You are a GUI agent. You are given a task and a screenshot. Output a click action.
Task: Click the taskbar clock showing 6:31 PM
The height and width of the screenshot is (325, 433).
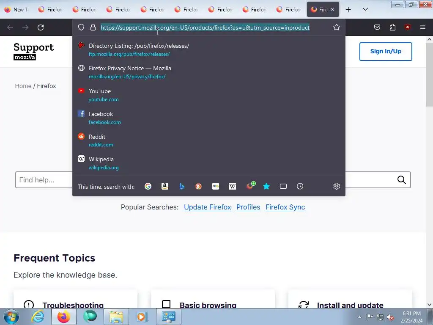[x=411, y=317]
